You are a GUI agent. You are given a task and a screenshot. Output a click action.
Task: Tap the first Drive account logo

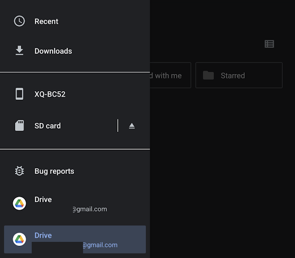point(19,204)
